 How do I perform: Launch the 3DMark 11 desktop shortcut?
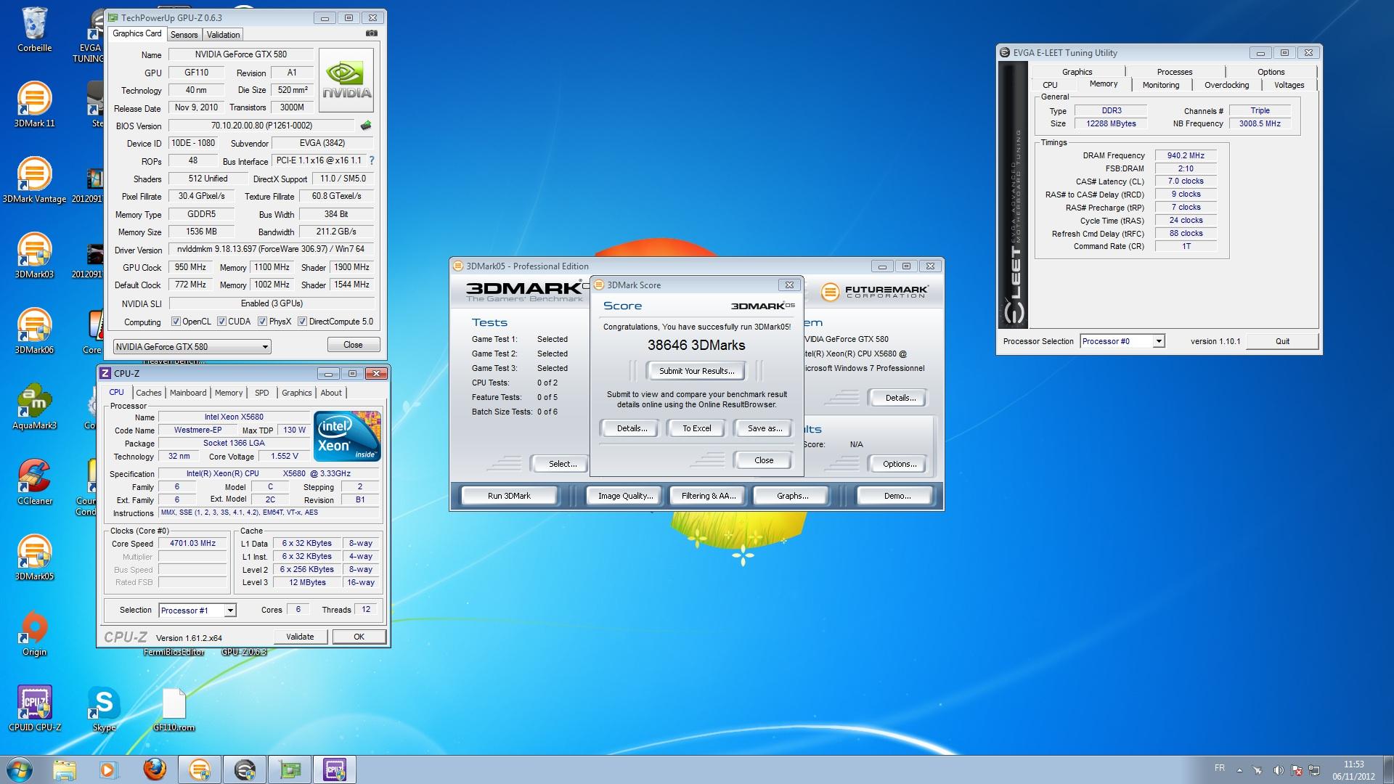coord(34,105)
